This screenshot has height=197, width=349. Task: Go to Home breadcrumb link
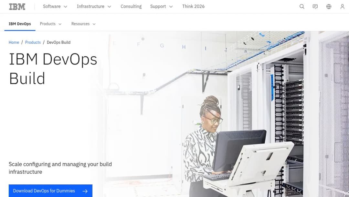point(14,42)
